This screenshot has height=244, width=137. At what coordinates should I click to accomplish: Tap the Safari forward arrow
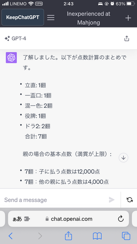click(x=40, y=236)
